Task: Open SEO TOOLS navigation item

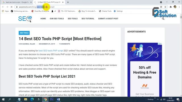Action: tap(73, 19)
